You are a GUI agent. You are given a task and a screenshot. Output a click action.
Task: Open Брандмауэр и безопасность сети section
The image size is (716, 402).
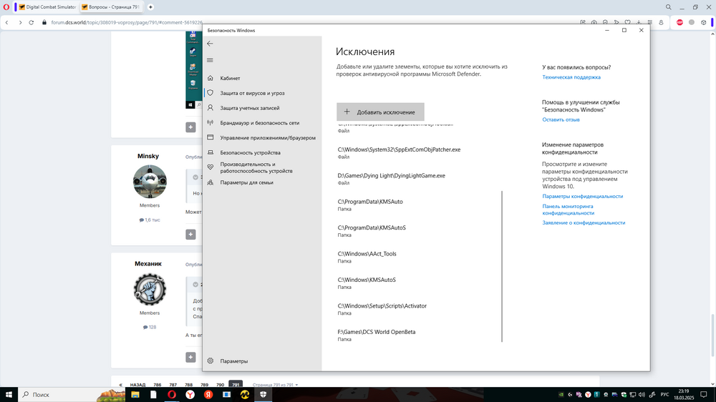pyautogui.click(x=259, y=123)
